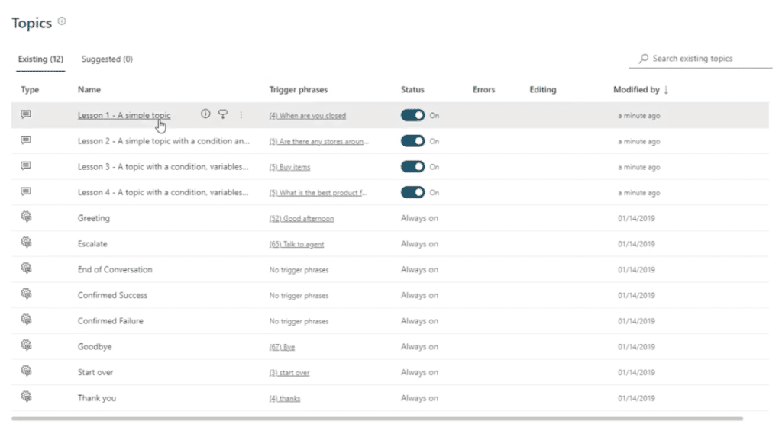
Task: Open the Thank you topic
Action: (x=97, y=398)
